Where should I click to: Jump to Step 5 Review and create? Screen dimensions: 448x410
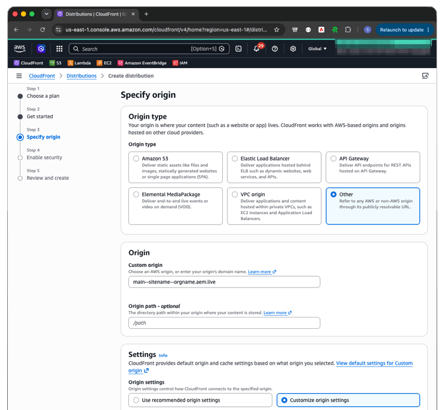pyautogui.click(x=48, y=178)
